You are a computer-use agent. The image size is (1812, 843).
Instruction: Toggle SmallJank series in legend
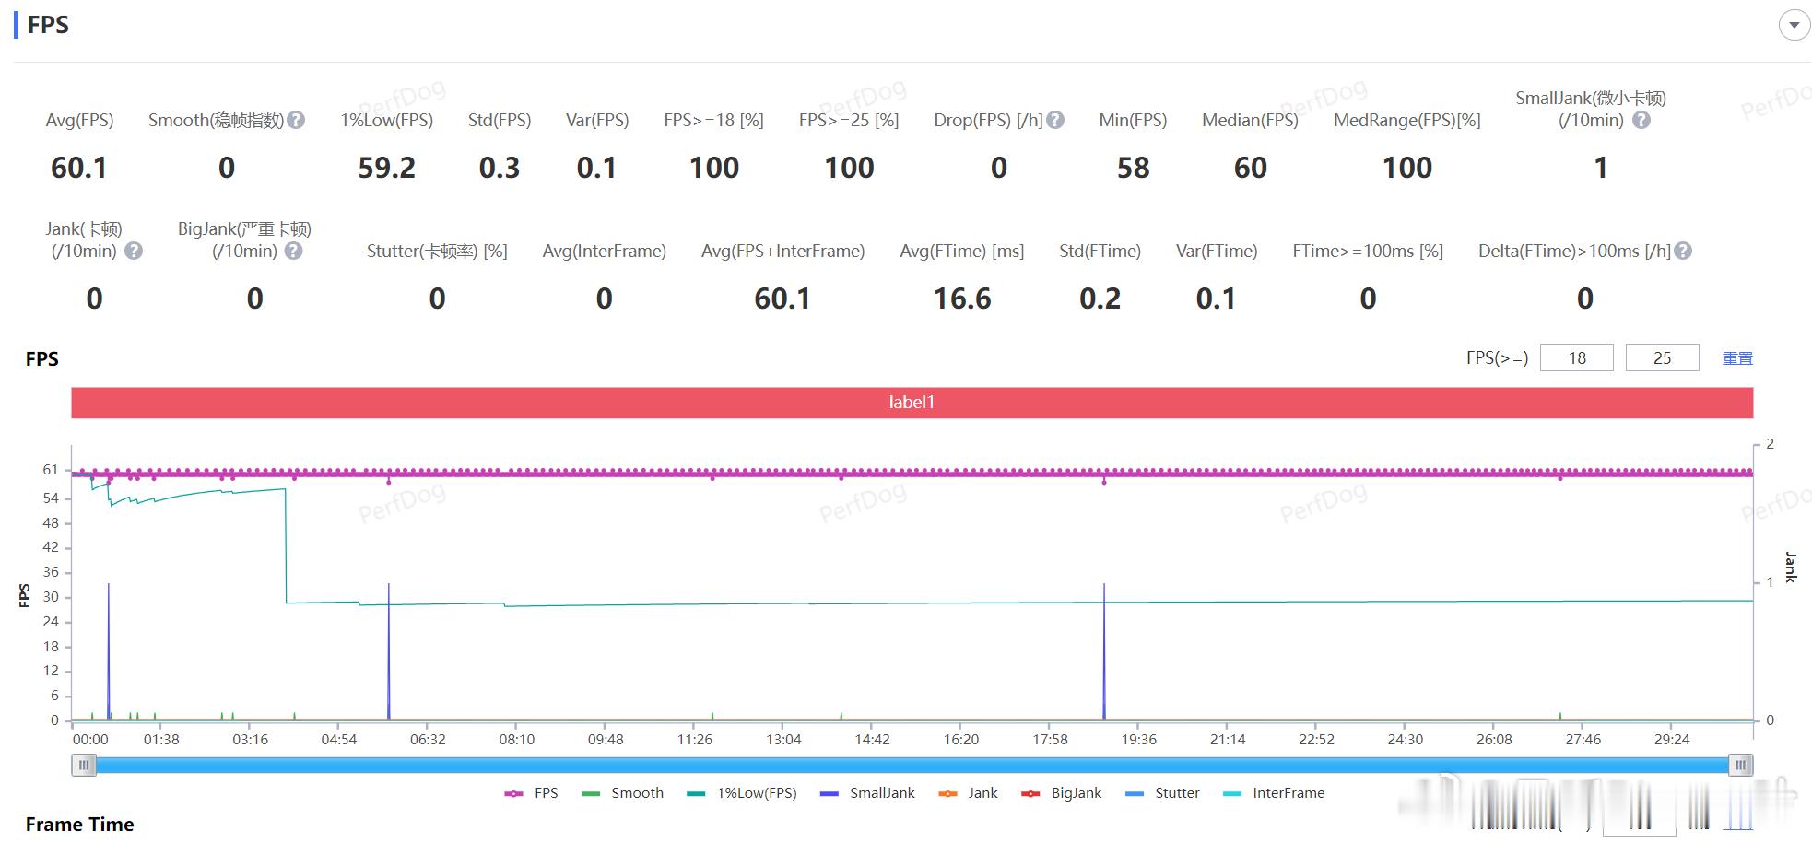[x=867, y=792]
